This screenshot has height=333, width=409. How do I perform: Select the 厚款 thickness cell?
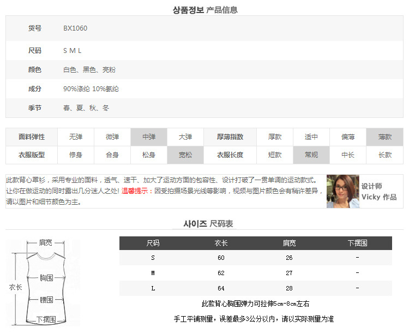pos(275,137)
